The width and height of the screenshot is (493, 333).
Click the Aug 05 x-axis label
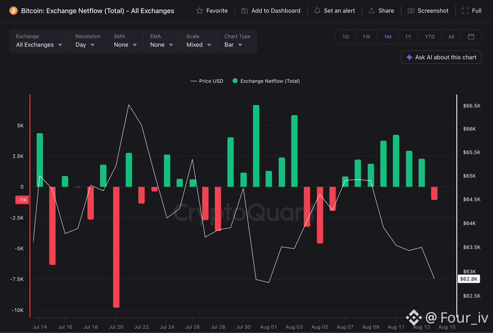[320, 327]
